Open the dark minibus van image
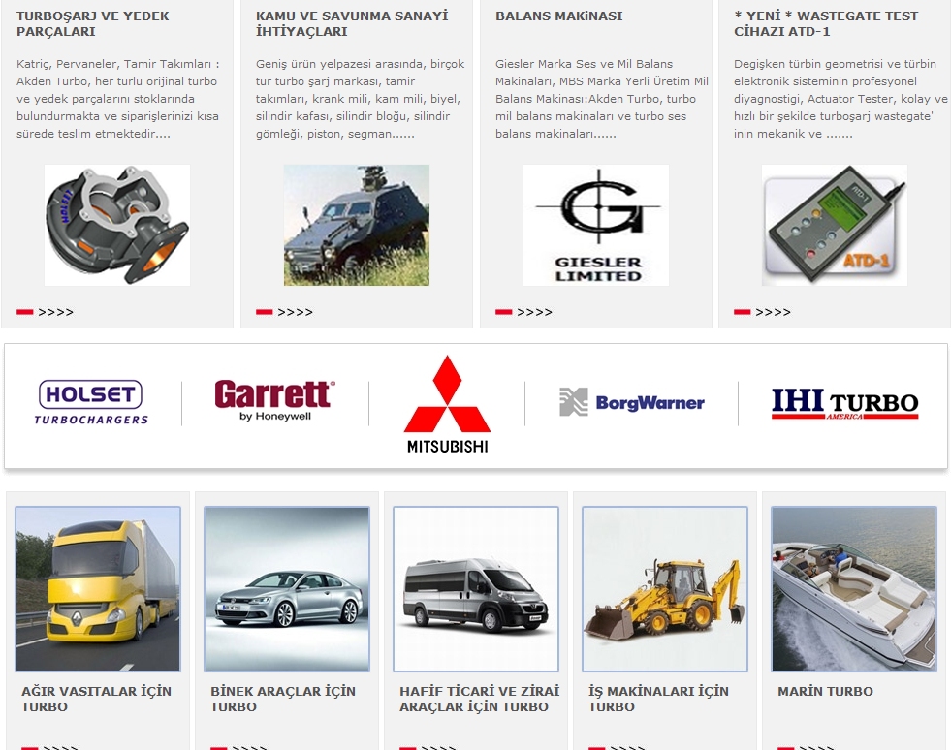 point(476,589)
